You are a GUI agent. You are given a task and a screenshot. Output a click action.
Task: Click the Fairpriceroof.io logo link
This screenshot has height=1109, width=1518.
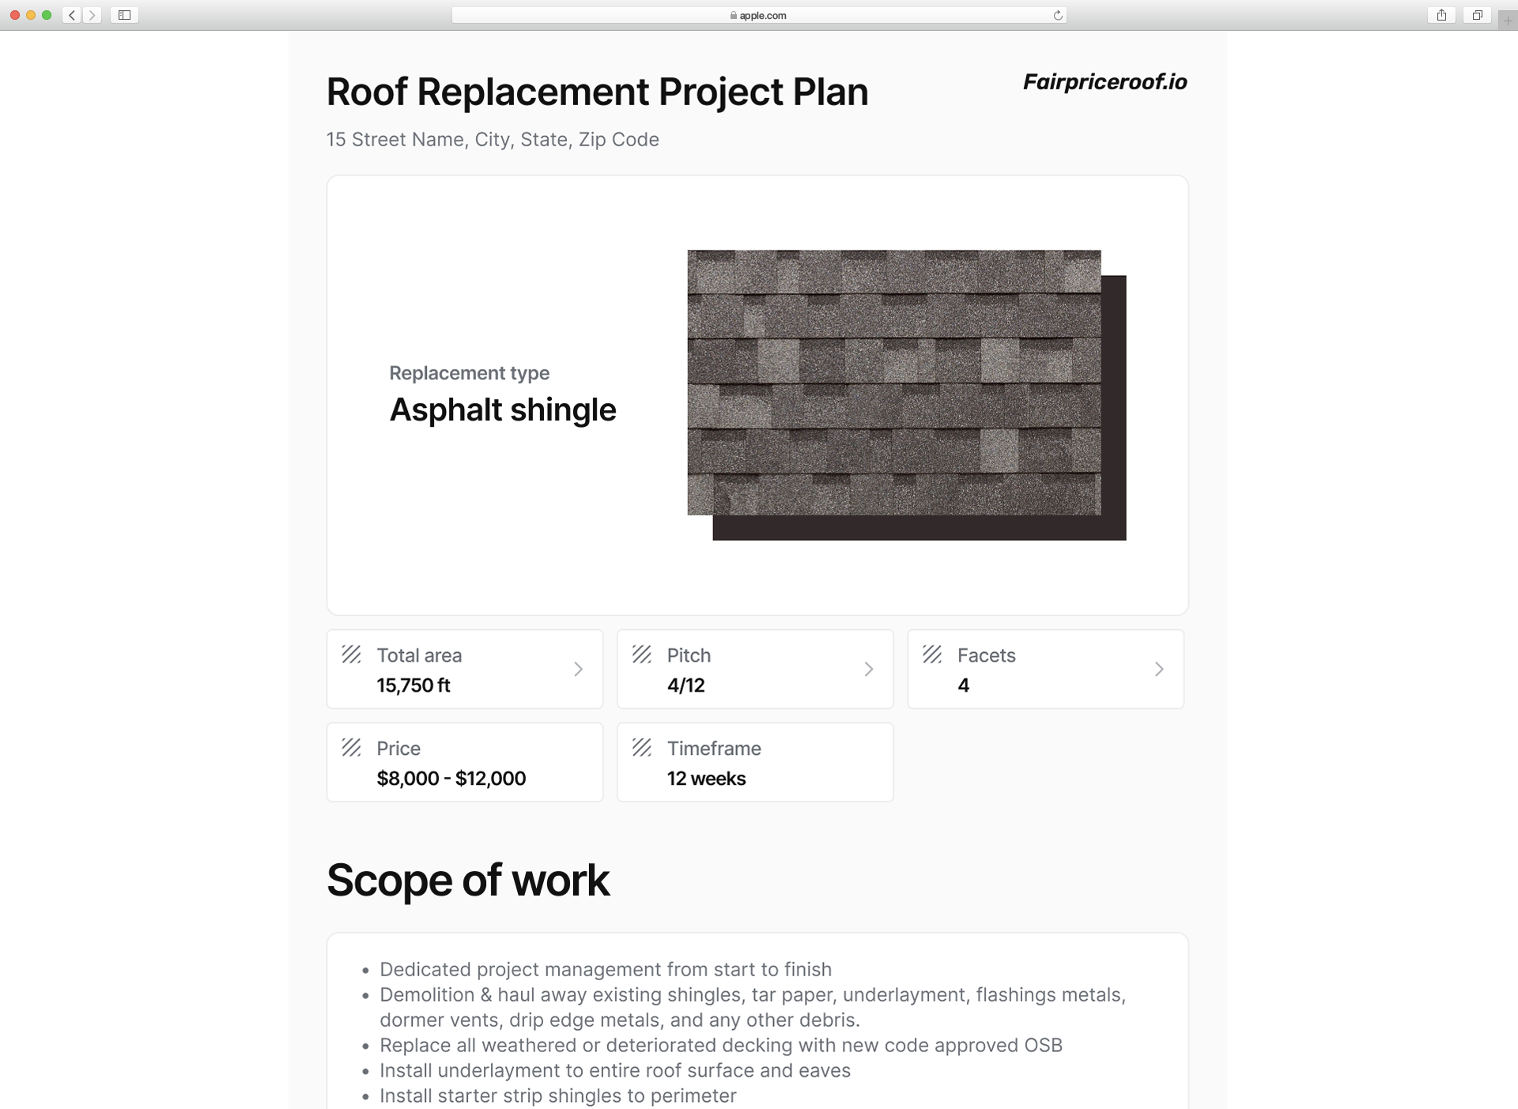click(x=1105, y=82)
